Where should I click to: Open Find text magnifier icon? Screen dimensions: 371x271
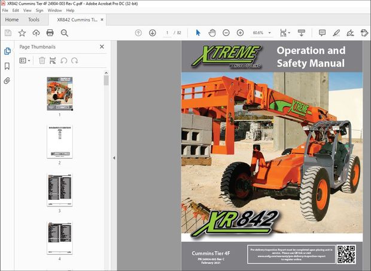[65, 33]
